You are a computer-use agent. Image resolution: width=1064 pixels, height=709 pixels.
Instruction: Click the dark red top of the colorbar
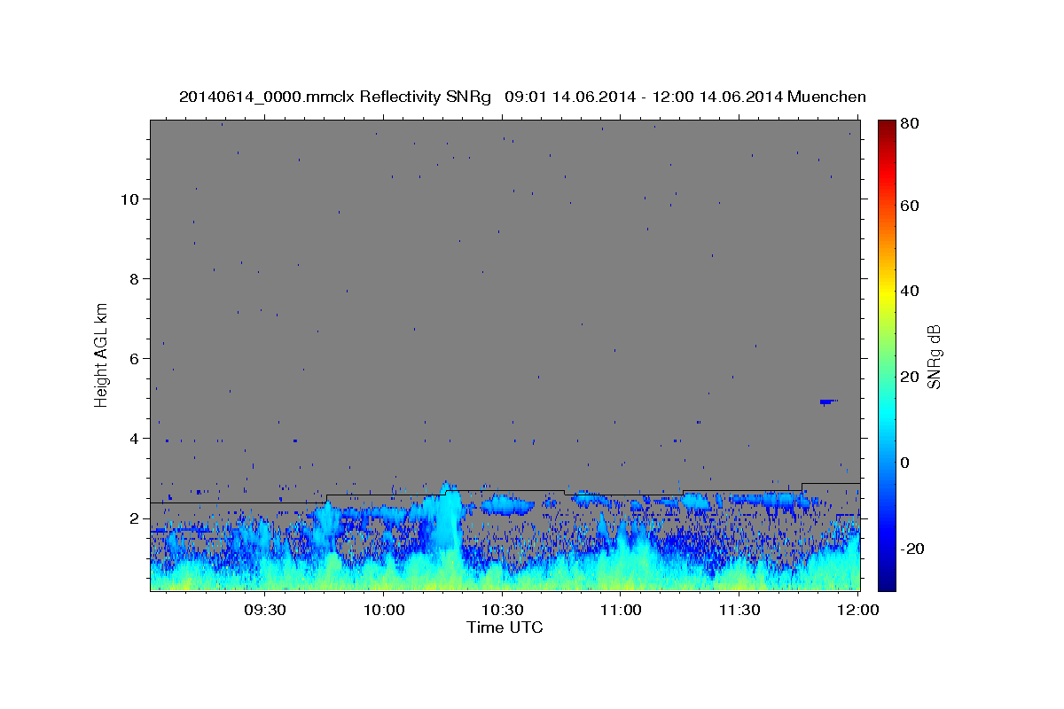[x=887, y=127]
